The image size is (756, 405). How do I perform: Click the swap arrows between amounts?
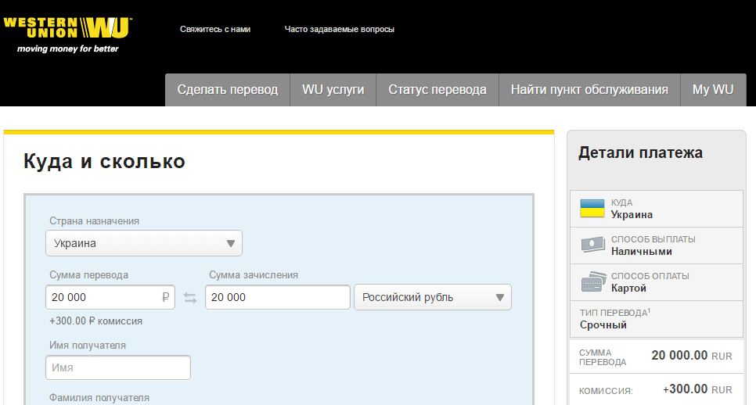pos(190,298)
